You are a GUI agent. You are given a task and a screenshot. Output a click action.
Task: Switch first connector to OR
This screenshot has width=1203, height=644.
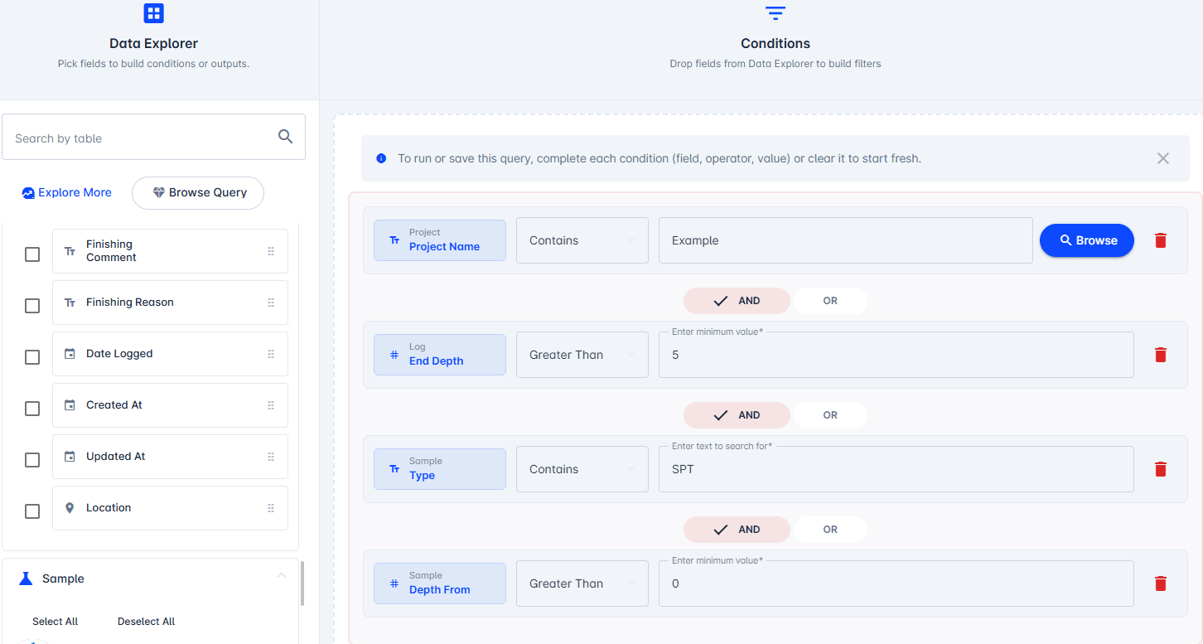pyautogui.click(x=830, y=301)
